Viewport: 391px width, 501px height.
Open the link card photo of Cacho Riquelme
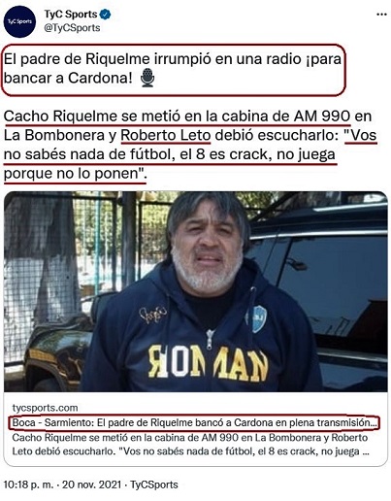(195, 291)
